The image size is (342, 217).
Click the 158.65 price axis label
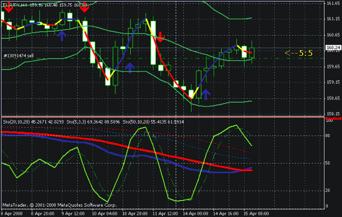333,98
